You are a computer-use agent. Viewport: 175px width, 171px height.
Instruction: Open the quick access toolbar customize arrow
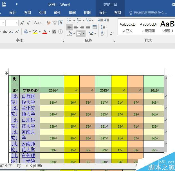pos(17,4)
